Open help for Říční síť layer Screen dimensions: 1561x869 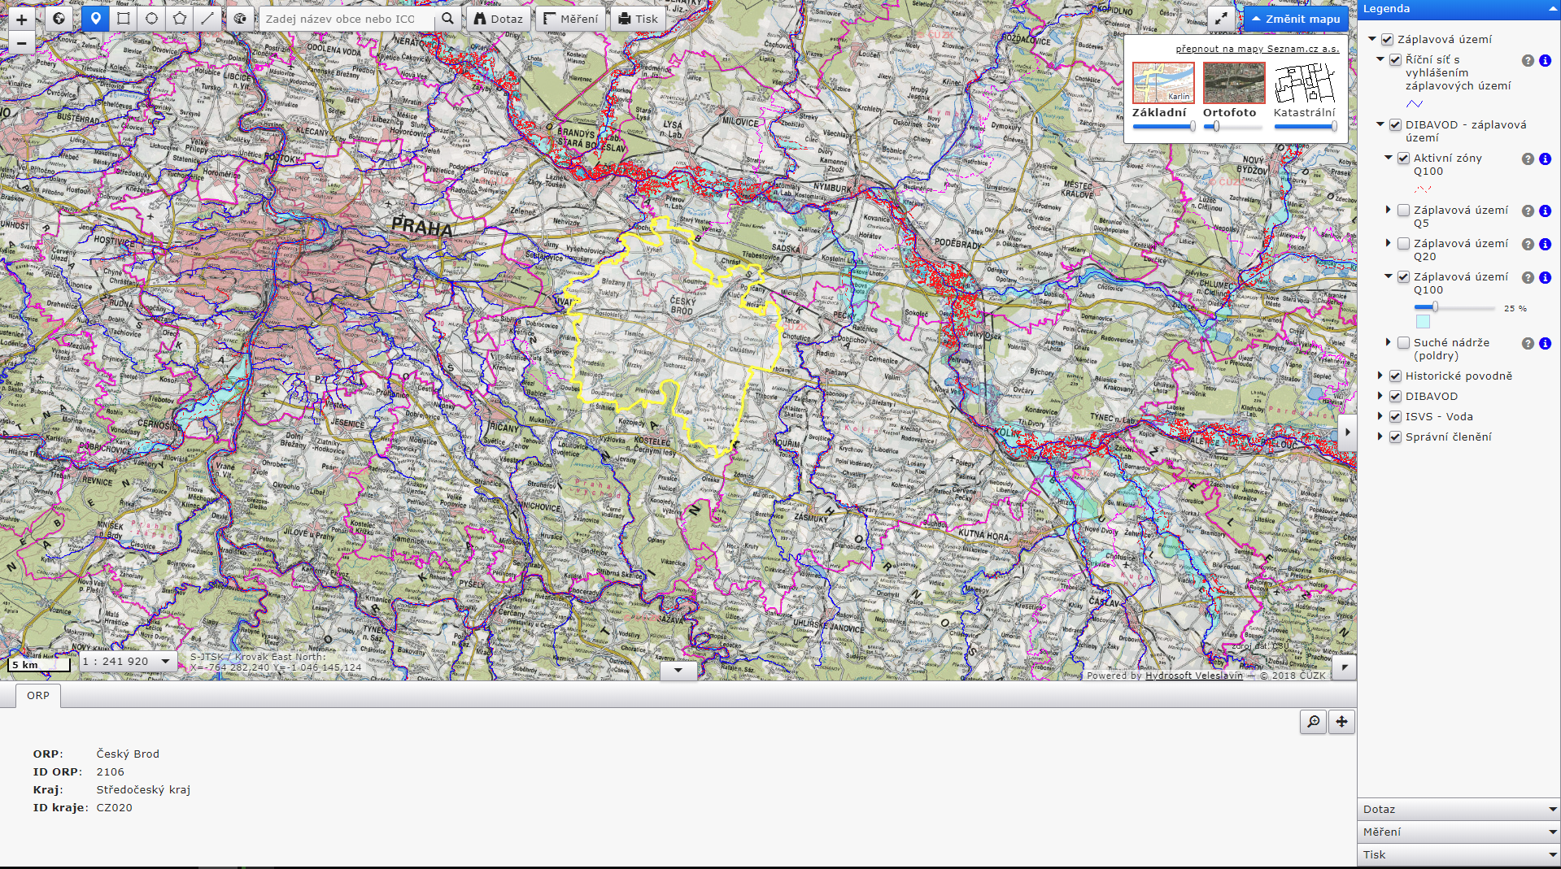click(x=1528, y=60)
